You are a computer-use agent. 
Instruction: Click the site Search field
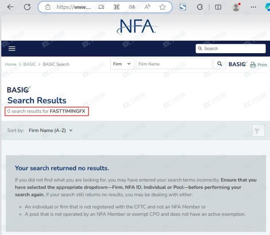tap(231, 49)
